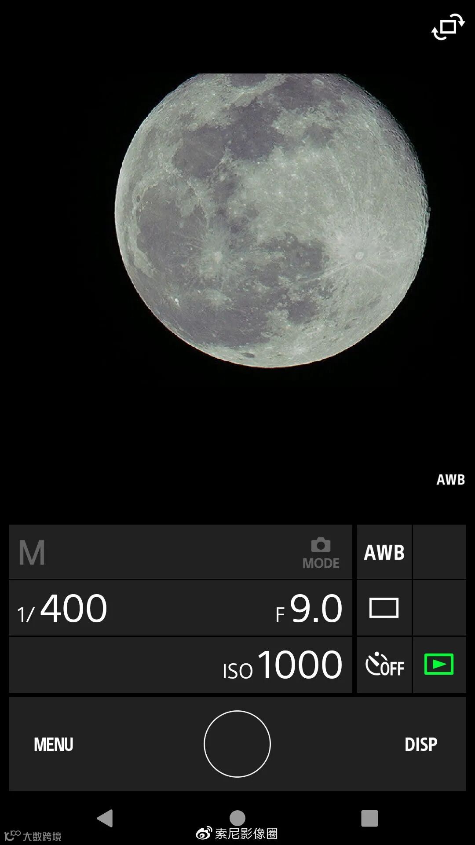Tap the Android back button

pyautogui.click(x=105, y=818)
